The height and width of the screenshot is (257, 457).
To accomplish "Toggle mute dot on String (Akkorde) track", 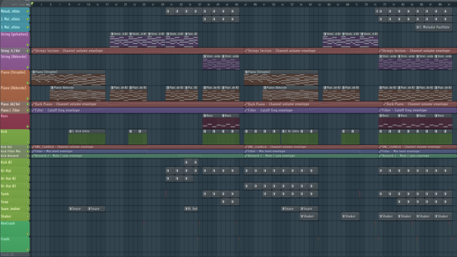I will point(27,68).
